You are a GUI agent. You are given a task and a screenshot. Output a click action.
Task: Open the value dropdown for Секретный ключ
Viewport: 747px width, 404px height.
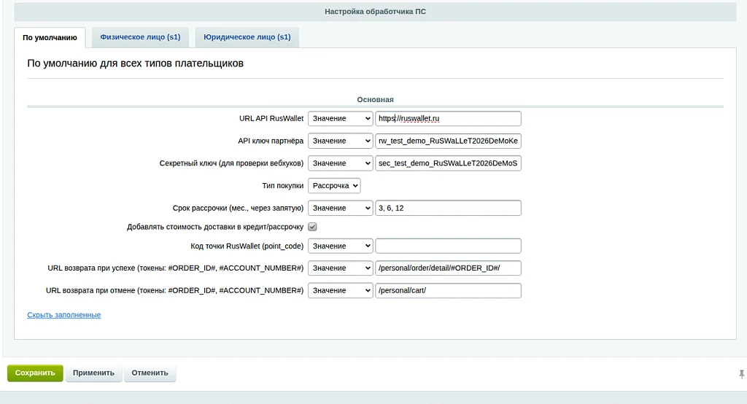click(340, 163)
